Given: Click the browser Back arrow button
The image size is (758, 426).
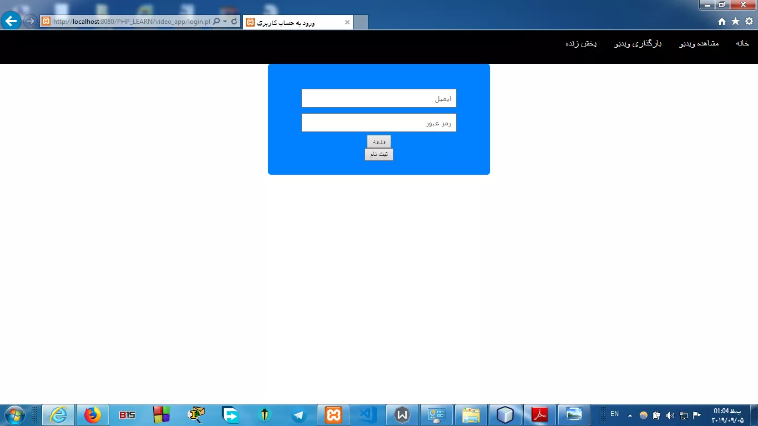Looking at the screenshot, I should pos(11,21).
